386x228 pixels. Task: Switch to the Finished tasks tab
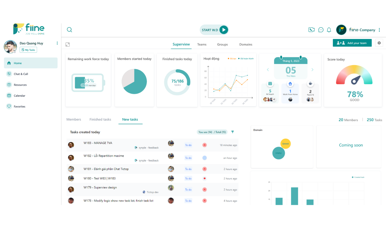(x=100, y=120)
